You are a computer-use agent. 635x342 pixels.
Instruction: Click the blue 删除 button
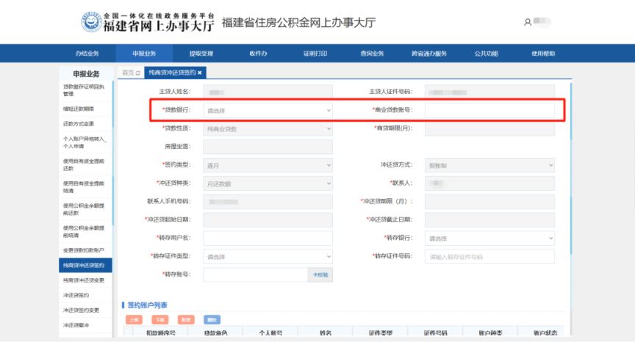212,320
